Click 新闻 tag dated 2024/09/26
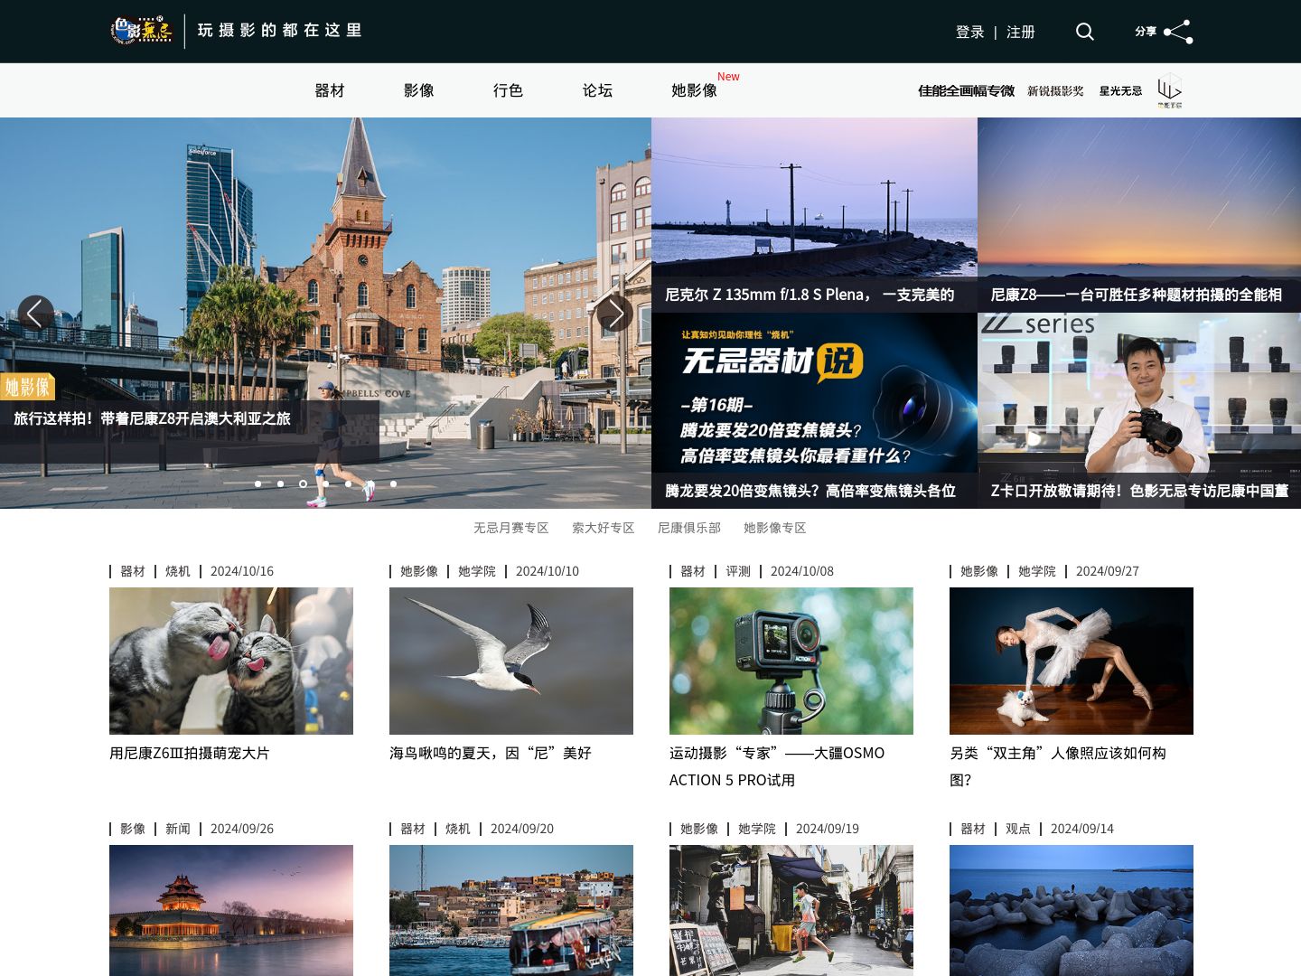 (178, 829)
